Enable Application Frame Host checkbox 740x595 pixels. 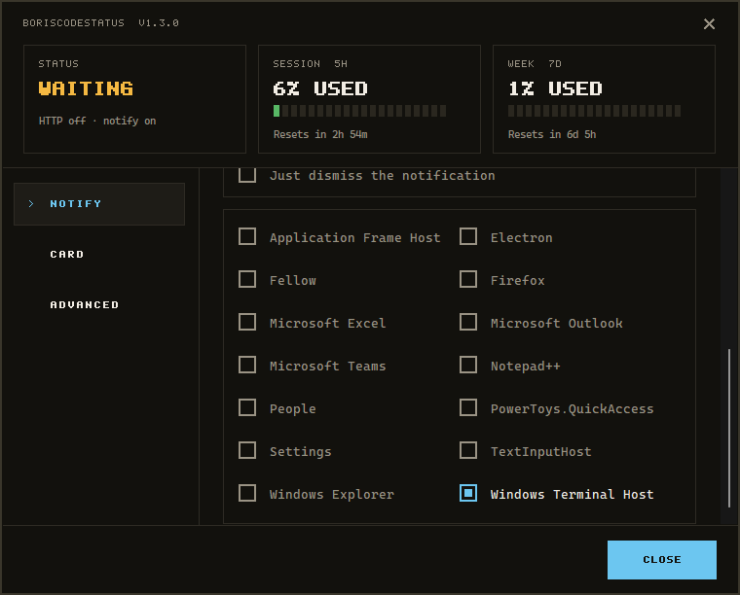click(x=247, y=236)
